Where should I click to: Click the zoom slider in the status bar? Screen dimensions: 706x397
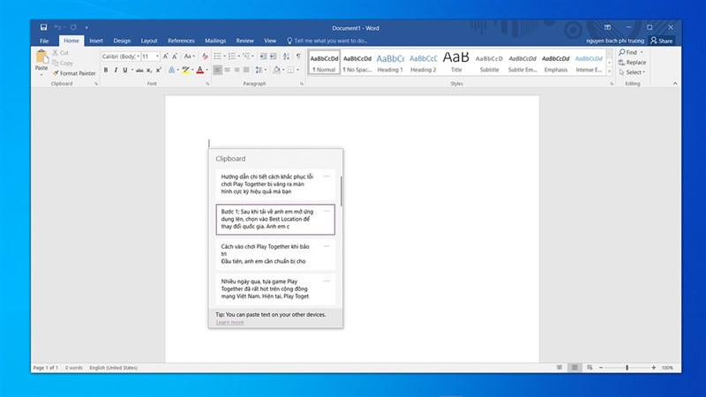tap(627, 367)
